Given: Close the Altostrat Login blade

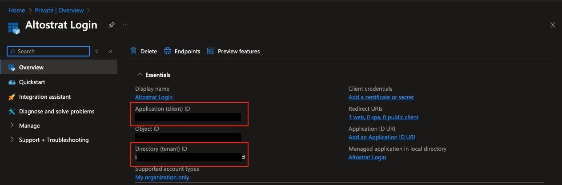Looking at the screenshot, I should click(x=552, y=25).
